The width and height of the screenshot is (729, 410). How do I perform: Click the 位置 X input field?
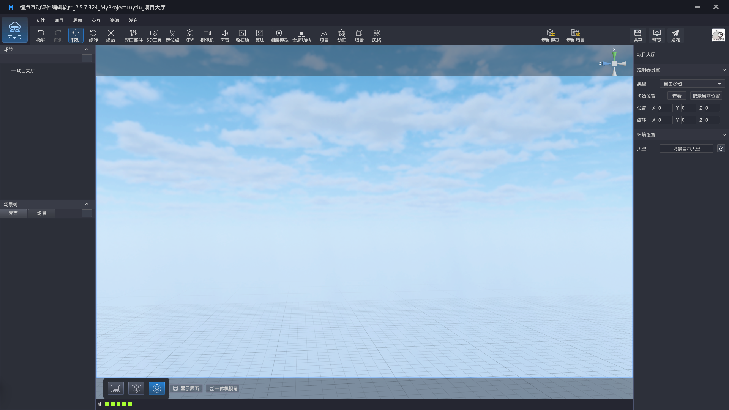pos(664,108)
